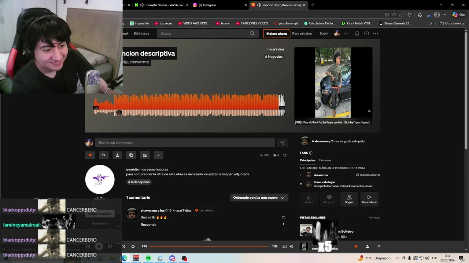
Task: Click the FANS info icon
Action: 311,153
